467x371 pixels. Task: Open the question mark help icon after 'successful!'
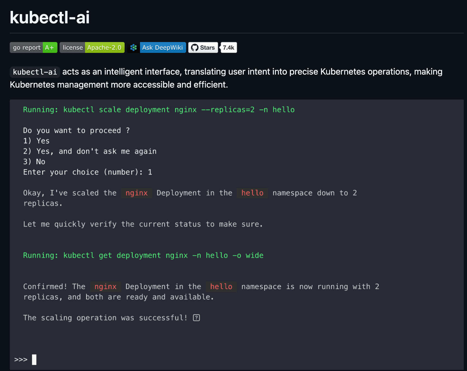click(196, 318)
